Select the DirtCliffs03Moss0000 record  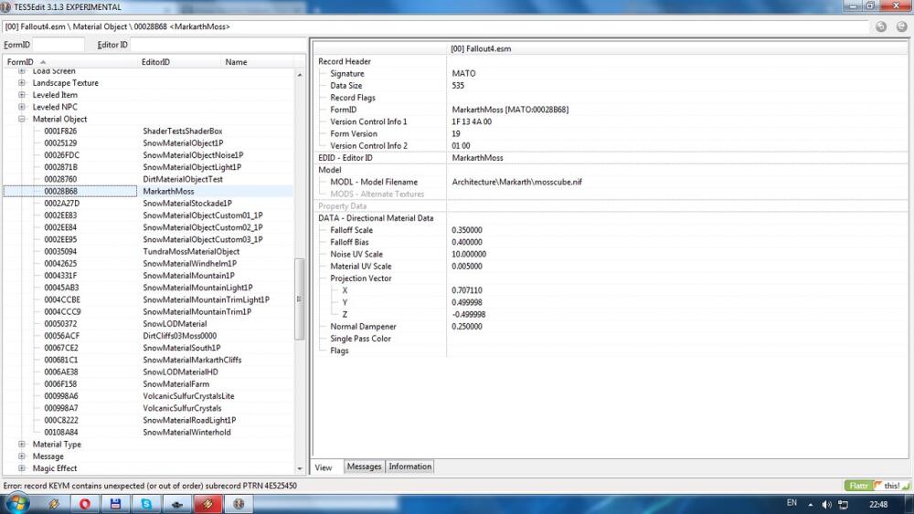[x=149, y=336]
